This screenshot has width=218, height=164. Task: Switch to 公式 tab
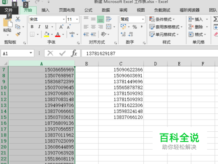pos(89,10)
